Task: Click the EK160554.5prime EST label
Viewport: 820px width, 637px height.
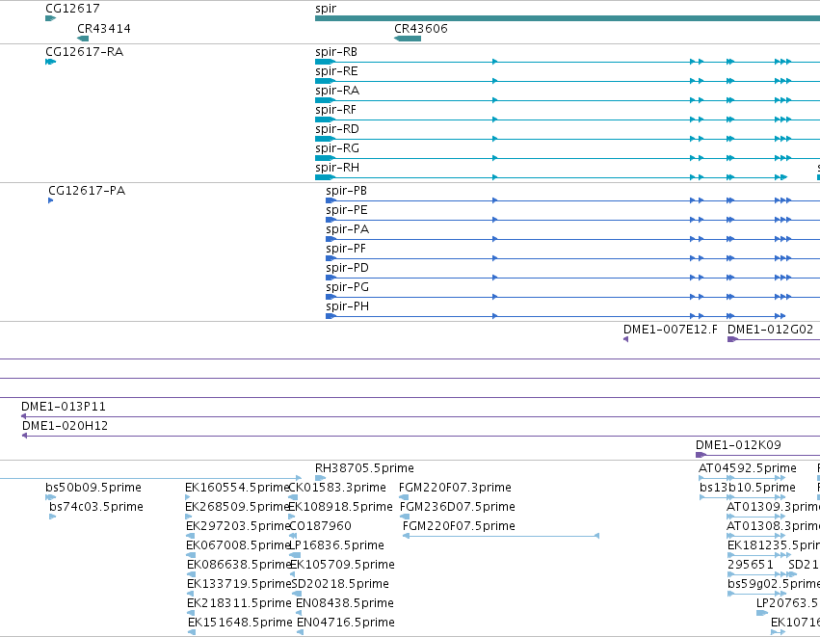Action: point(237,488)
